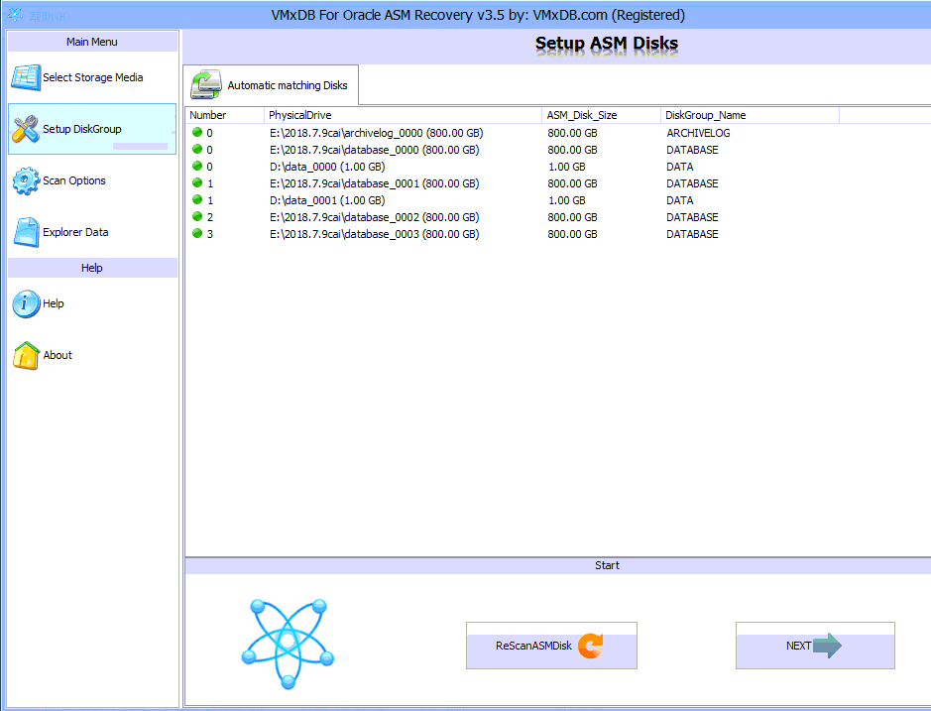Click DATA group cell for data_0000
Image resolution: width=931 pixels, height=711 pixels.
click(680, 167)
